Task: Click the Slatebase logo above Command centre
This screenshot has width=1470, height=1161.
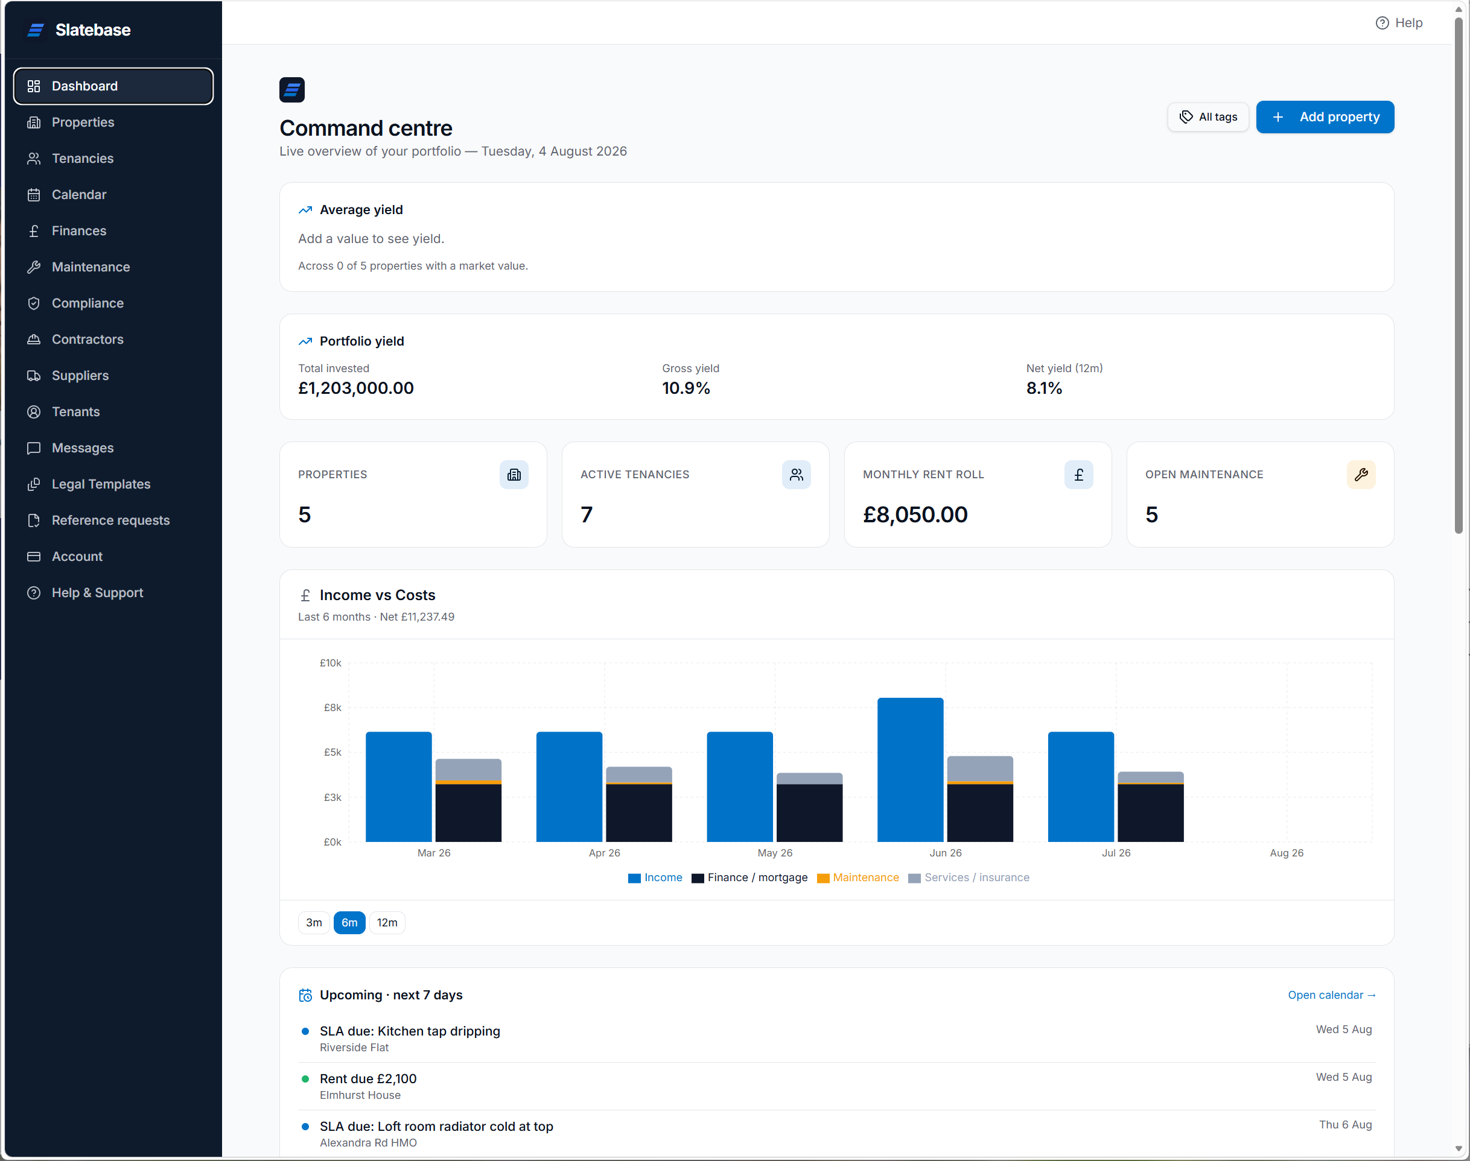Action: [x=291, y=90]
